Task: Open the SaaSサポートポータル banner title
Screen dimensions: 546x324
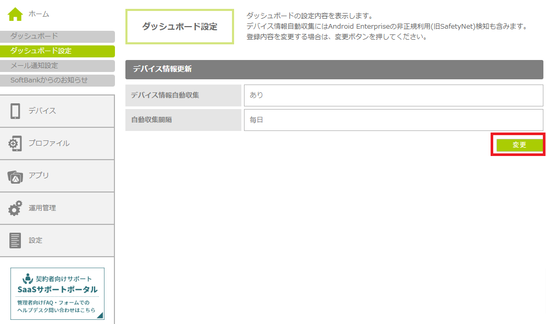Action: pos(57,290)
